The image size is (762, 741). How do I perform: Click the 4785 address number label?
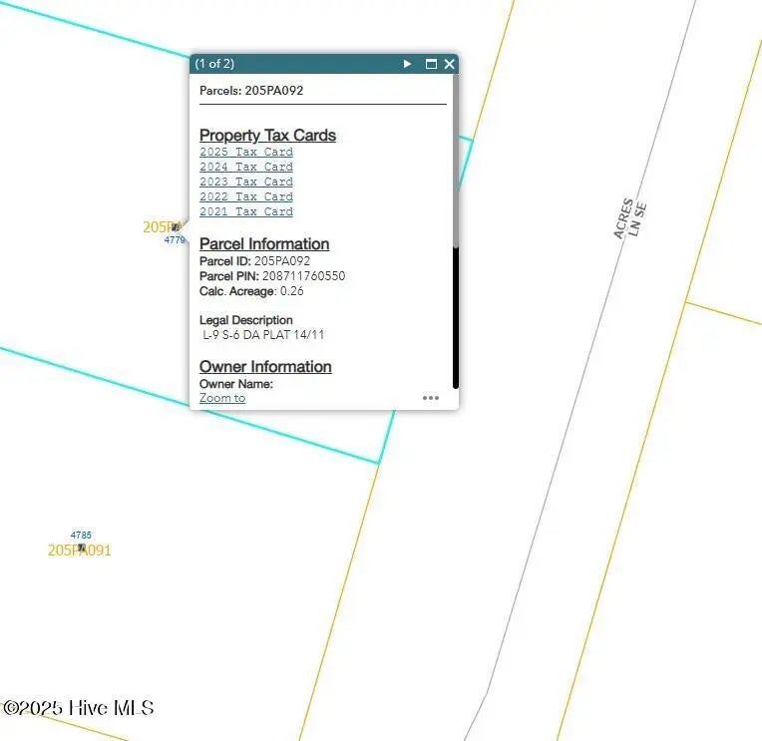click(81, 536)
